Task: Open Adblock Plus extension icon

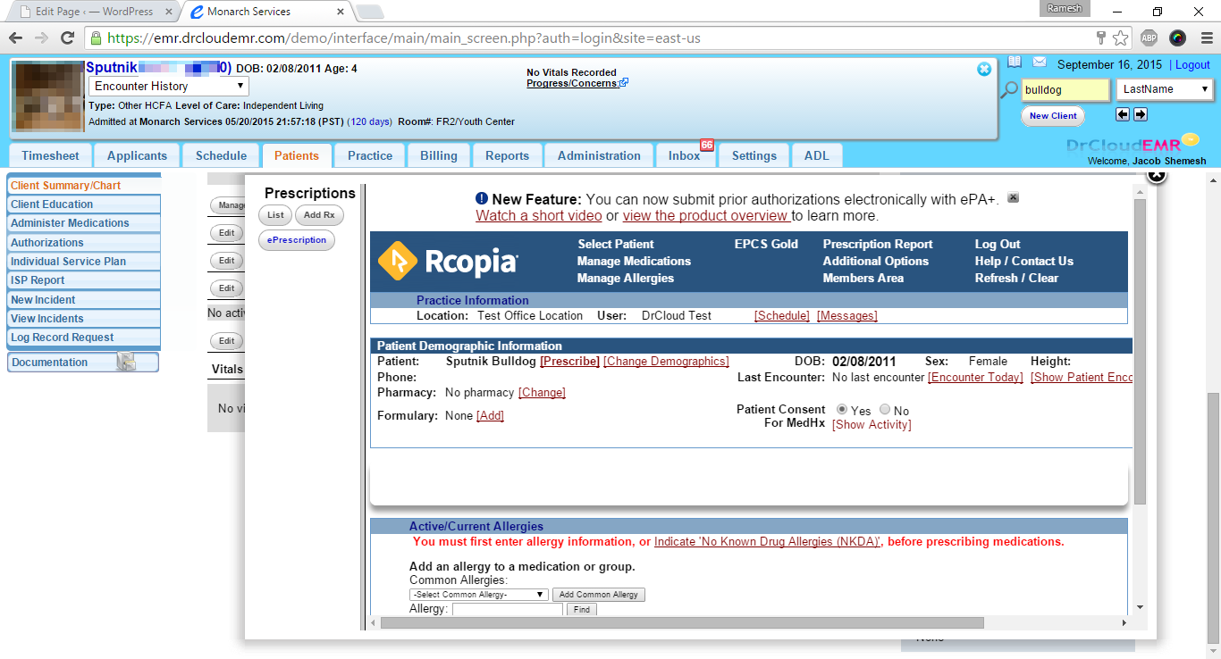Action: coord(1149,38)
